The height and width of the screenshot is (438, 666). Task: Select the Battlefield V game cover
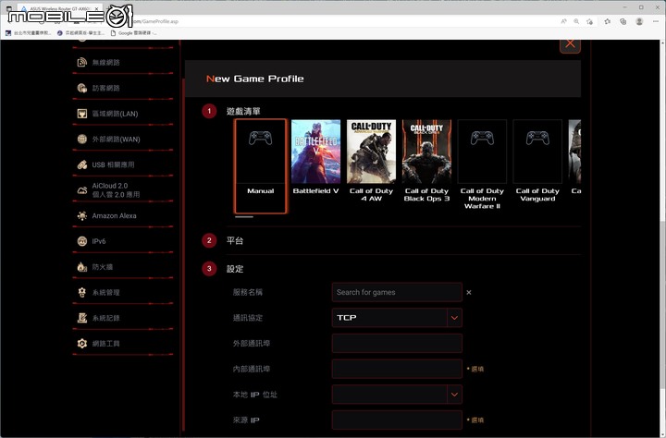coord(315,152)
